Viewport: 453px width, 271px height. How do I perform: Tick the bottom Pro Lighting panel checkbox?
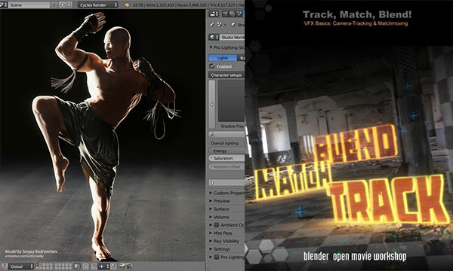217,257
